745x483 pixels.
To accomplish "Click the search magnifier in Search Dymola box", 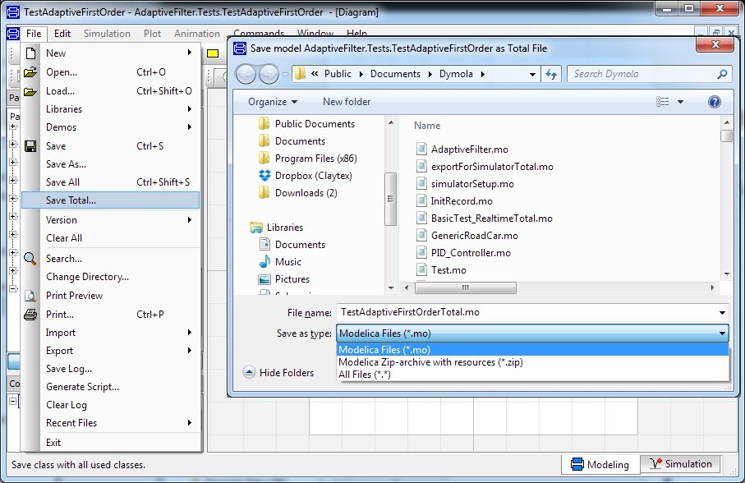I will (722, 74).
